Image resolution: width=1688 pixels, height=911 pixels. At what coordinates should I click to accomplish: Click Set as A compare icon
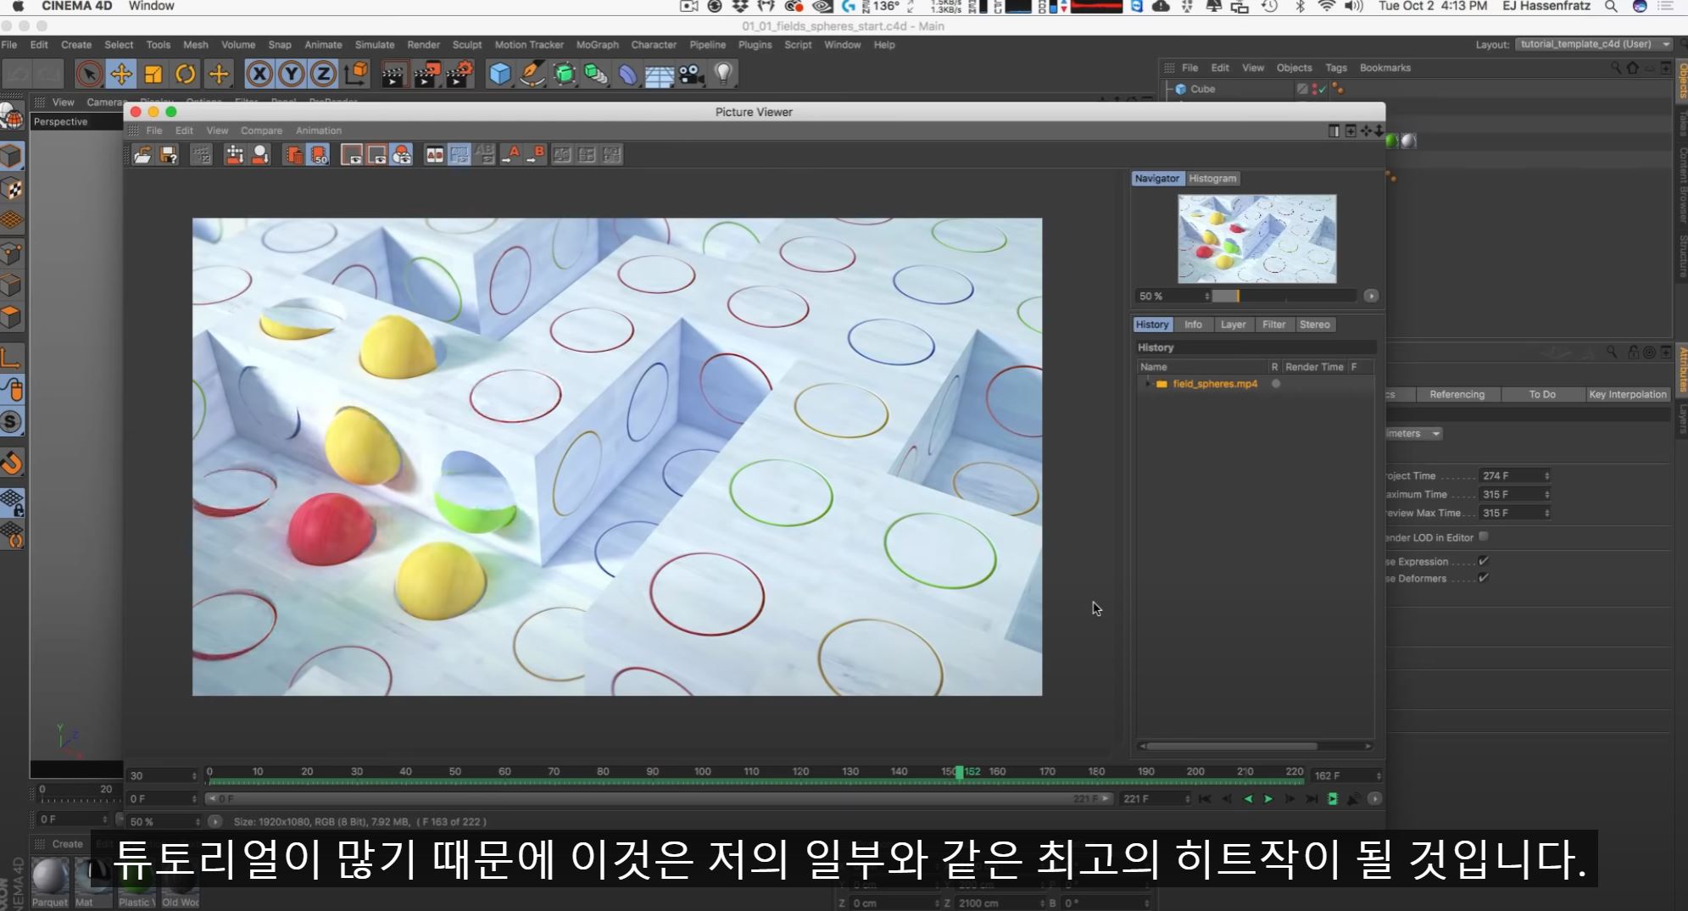click(x=510, y=154)
